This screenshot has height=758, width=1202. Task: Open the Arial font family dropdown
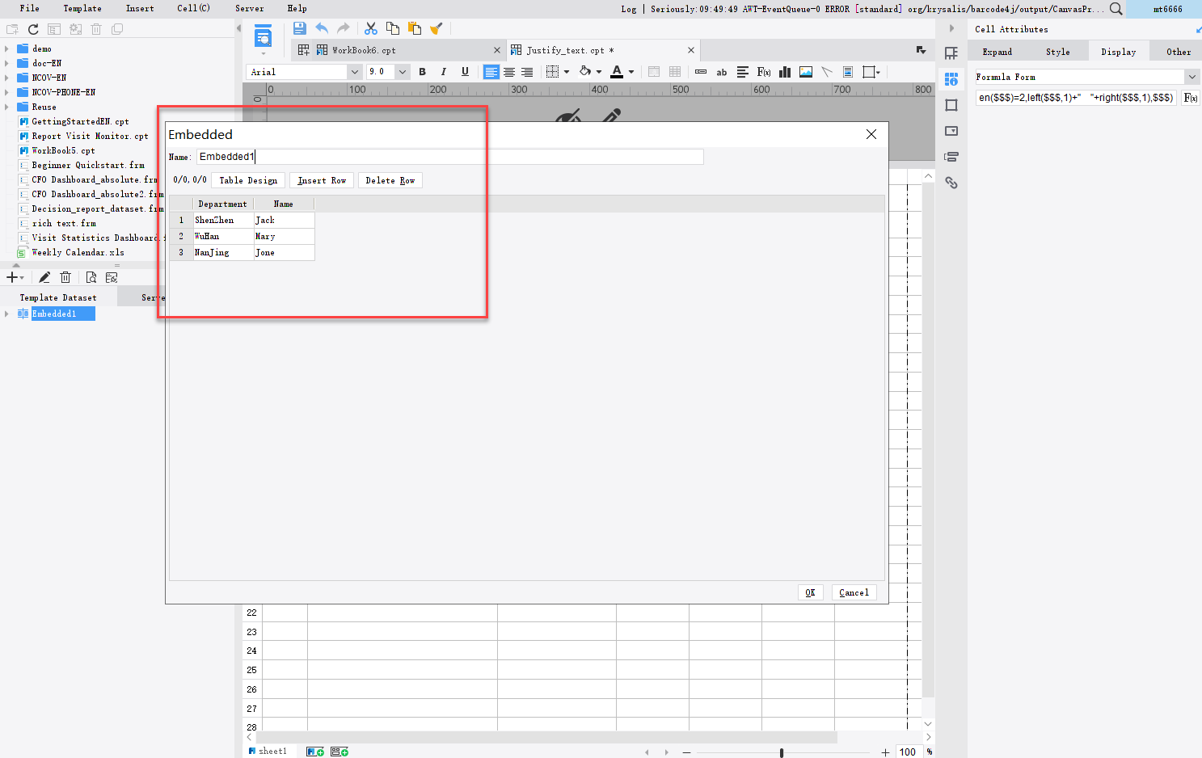354,72
